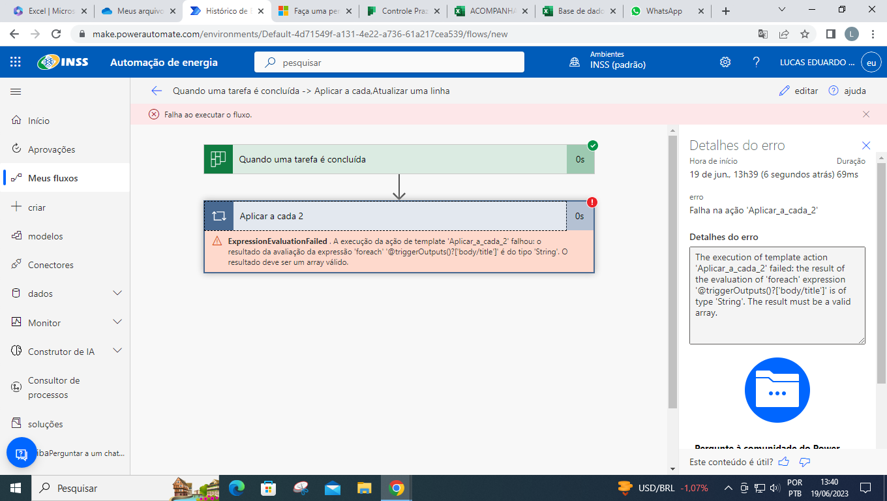The width and height of the screenshot is (887, 501).
Task: Click the pesquisar search box
Action: pos(389,63)
